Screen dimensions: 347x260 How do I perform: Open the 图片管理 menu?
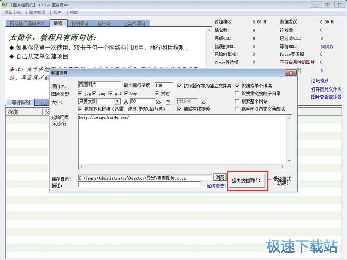pos(37,12)
